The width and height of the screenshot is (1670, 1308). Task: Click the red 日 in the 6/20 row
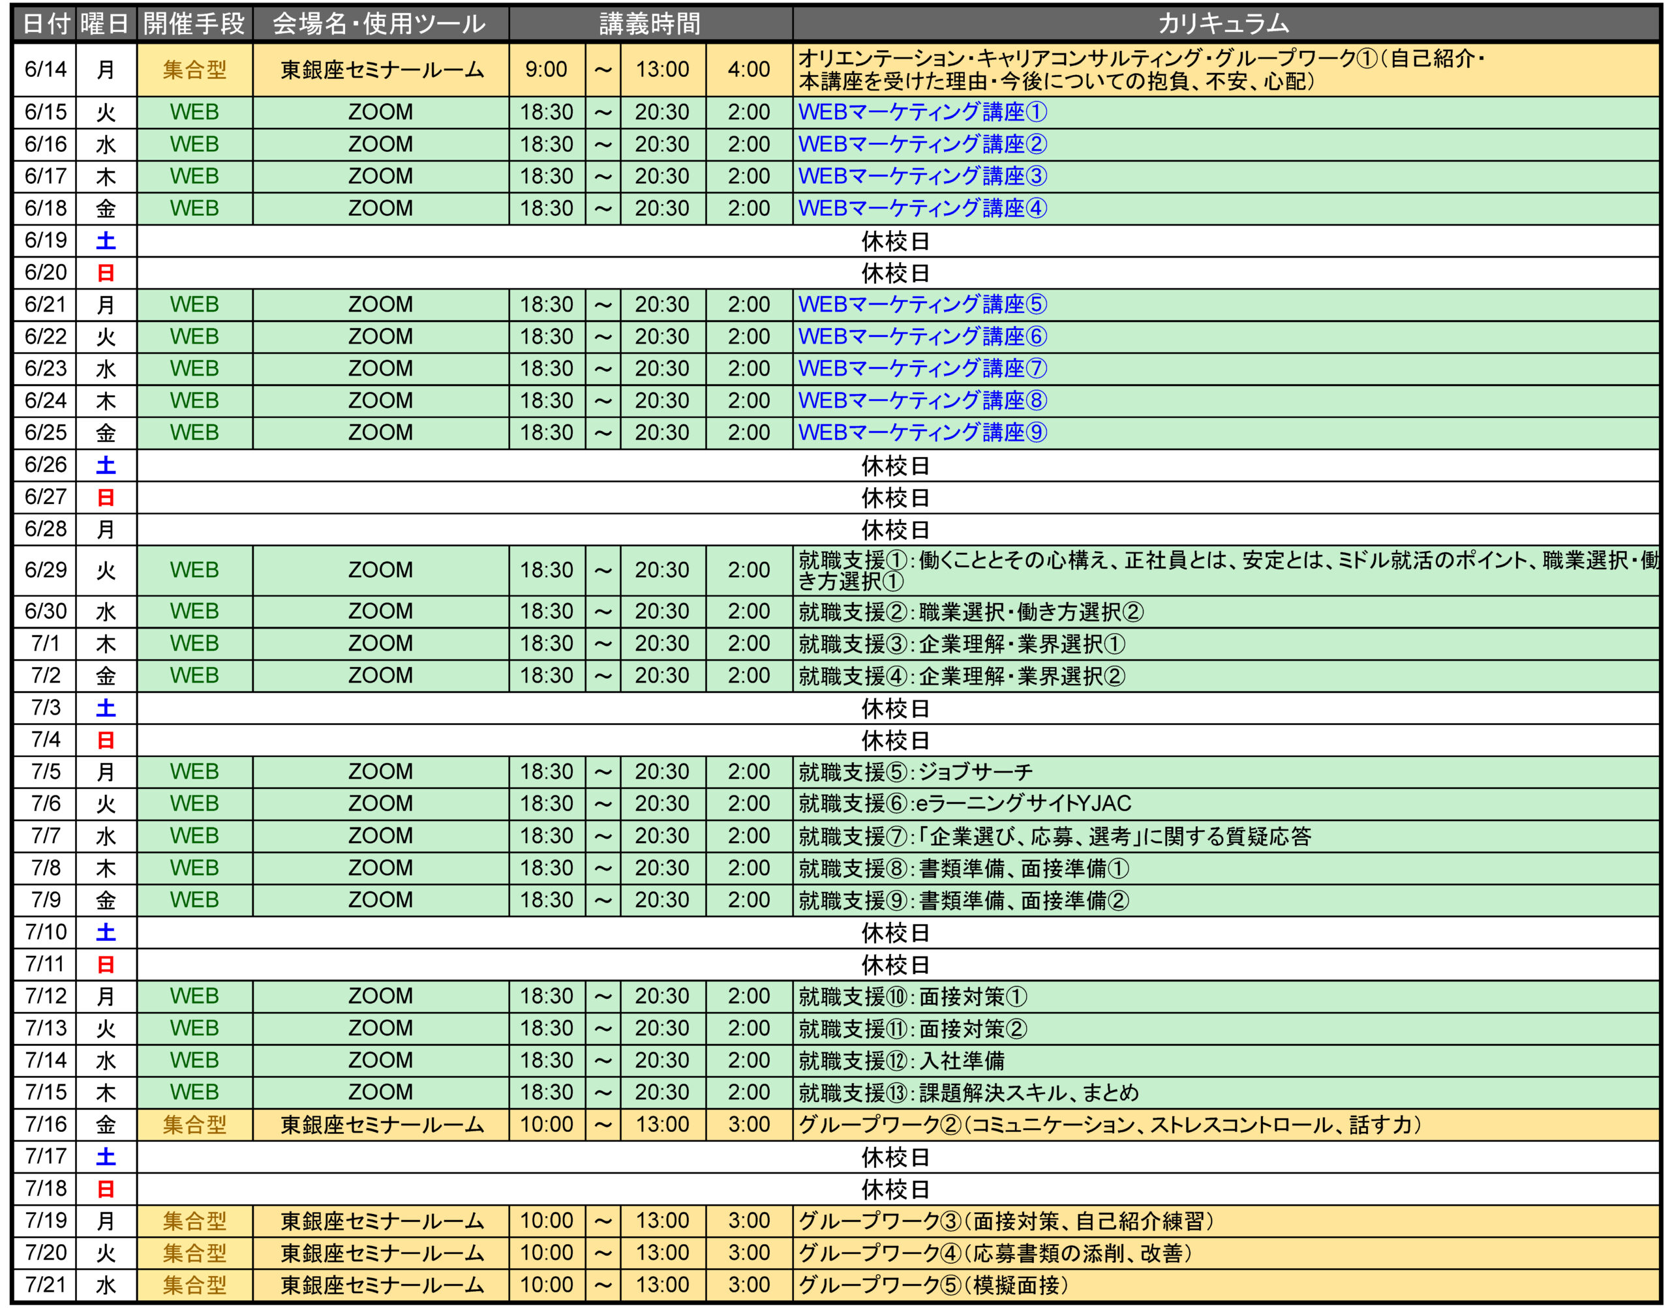pos(106,273)
